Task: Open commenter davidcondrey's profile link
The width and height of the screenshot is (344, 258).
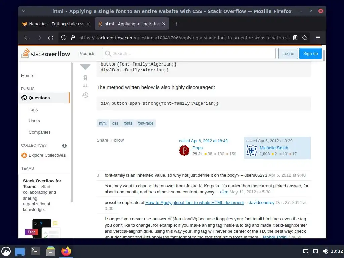Action: (x=261, y=203)
